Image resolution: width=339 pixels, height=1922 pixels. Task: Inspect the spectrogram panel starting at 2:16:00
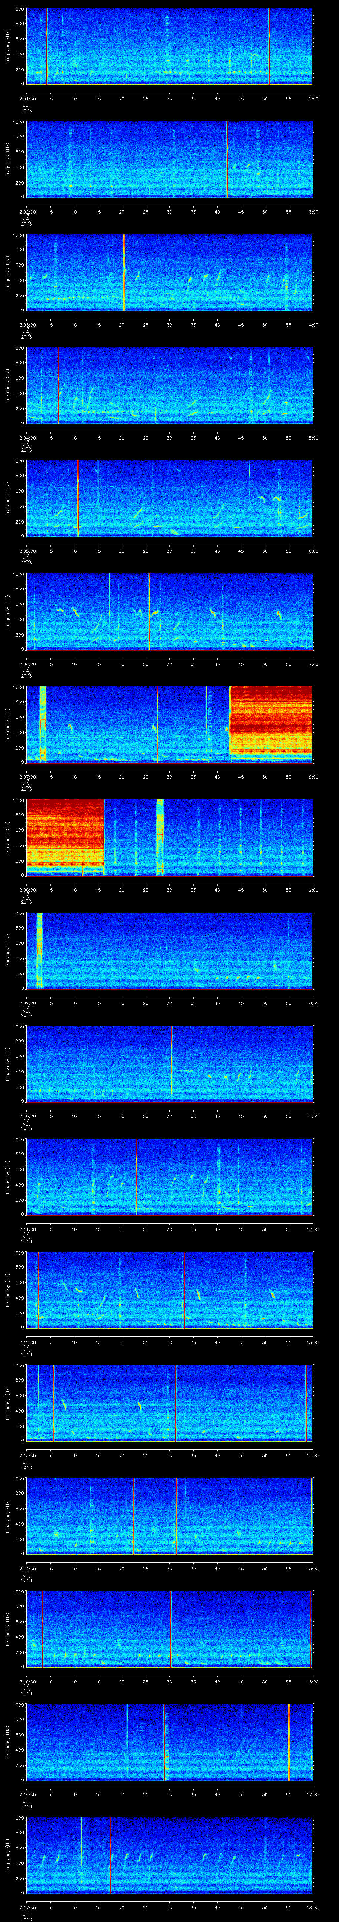point(169,1742)
